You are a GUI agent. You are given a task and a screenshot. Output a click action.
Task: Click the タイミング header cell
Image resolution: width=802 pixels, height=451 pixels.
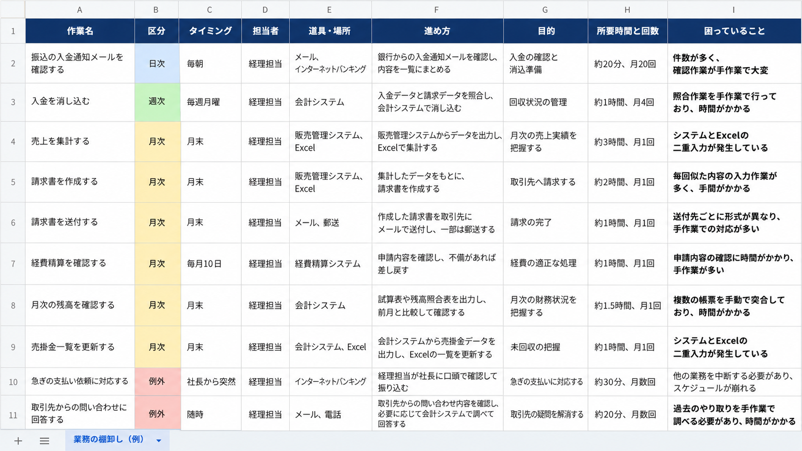[x=210, y=31]
